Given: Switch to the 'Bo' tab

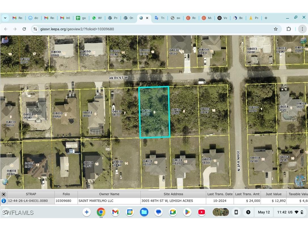Looking at the screenshot, I should coord(238,18).
